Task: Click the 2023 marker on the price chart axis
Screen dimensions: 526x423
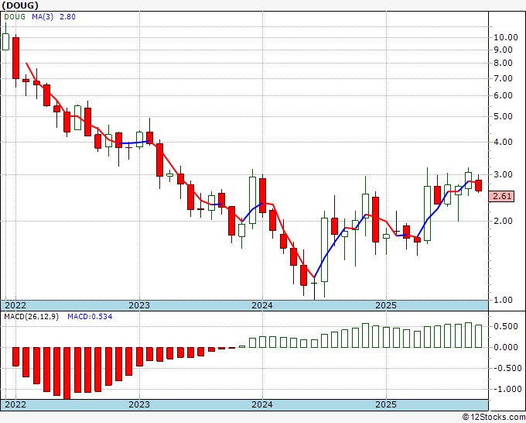Action: click(x=139, y=305)
